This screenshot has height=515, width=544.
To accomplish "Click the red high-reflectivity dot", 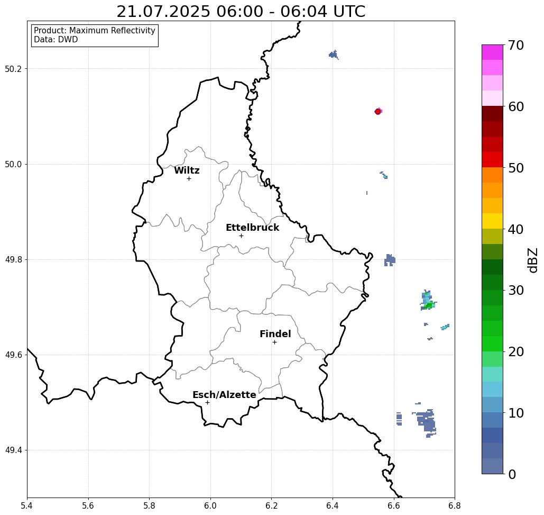I will 378,112.
